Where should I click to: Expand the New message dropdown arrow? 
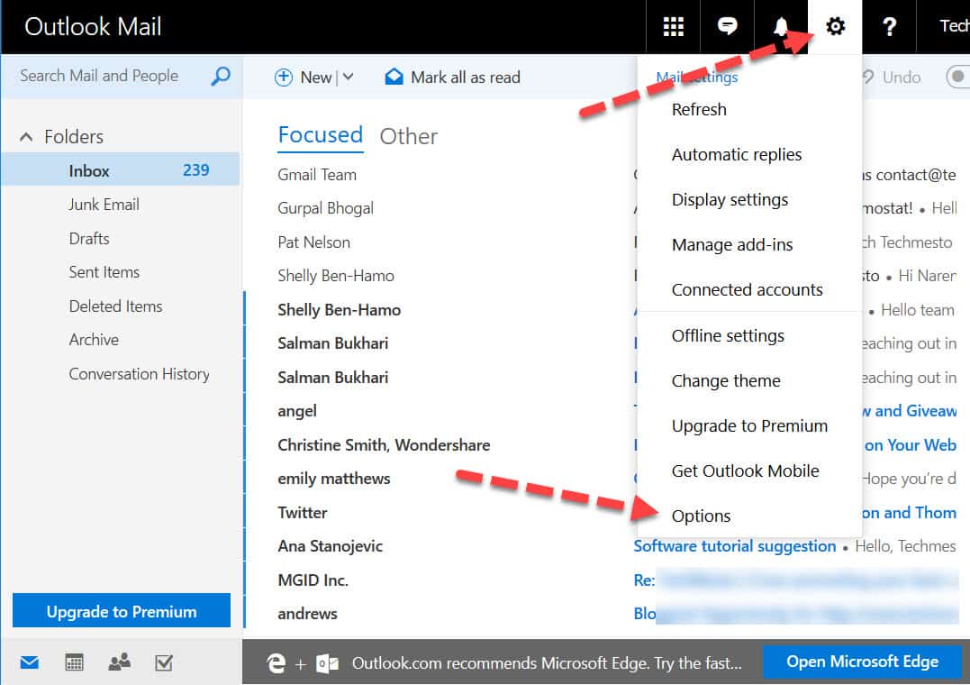(x=348, y=78)
